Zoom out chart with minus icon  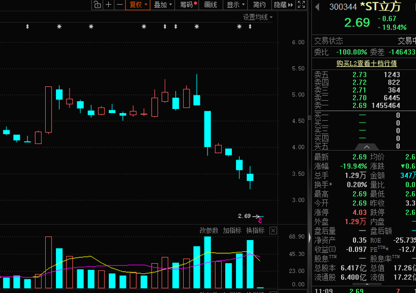pyautogui.click(x=119, y=5)
